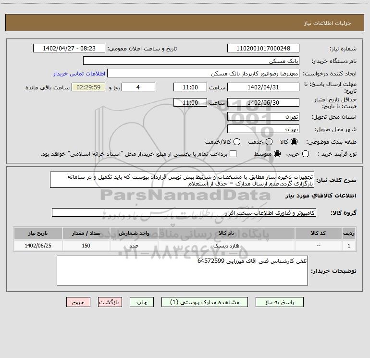This screenshot has height=358, width=370.
Task: Click the چاپ print button
Action: (x=142, y=302)
